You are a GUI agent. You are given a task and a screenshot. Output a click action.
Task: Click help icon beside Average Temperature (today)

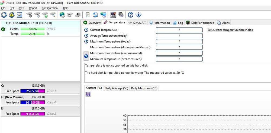(86, 36)
